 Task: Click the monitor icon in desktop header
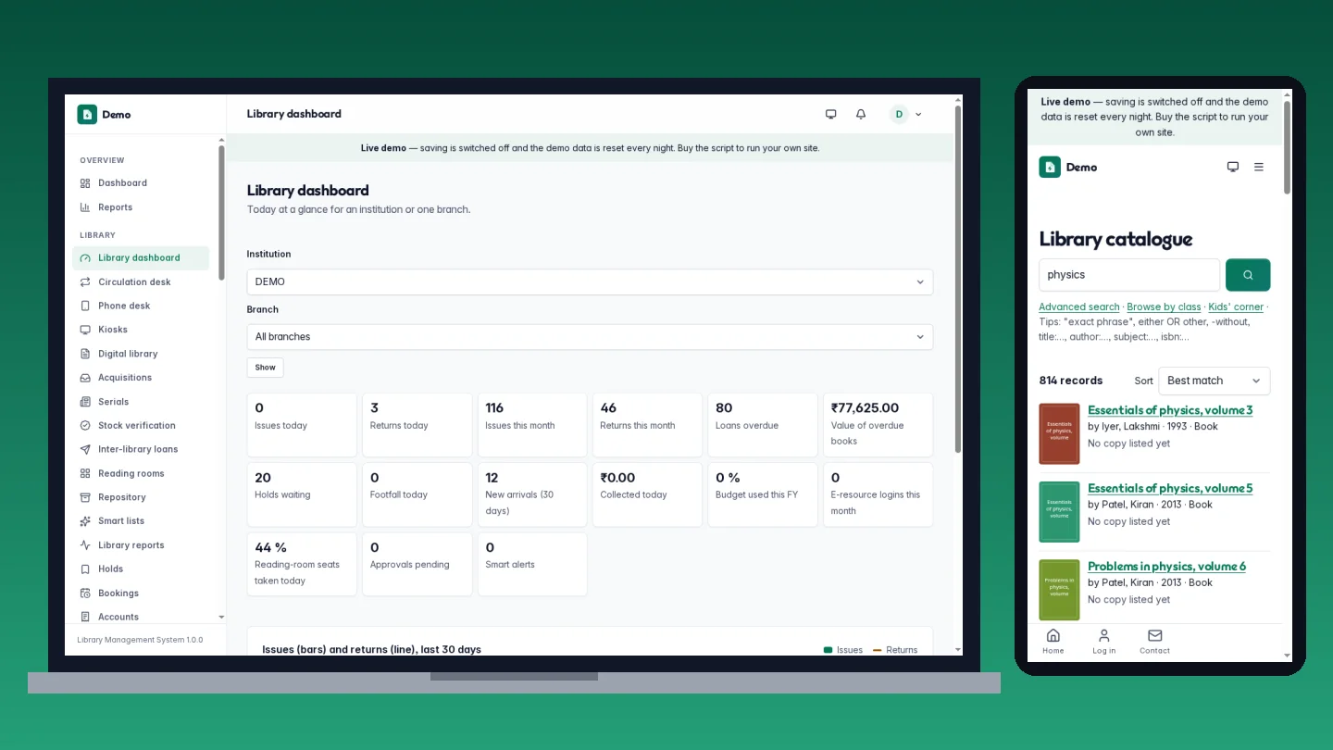tap(831, 114)
